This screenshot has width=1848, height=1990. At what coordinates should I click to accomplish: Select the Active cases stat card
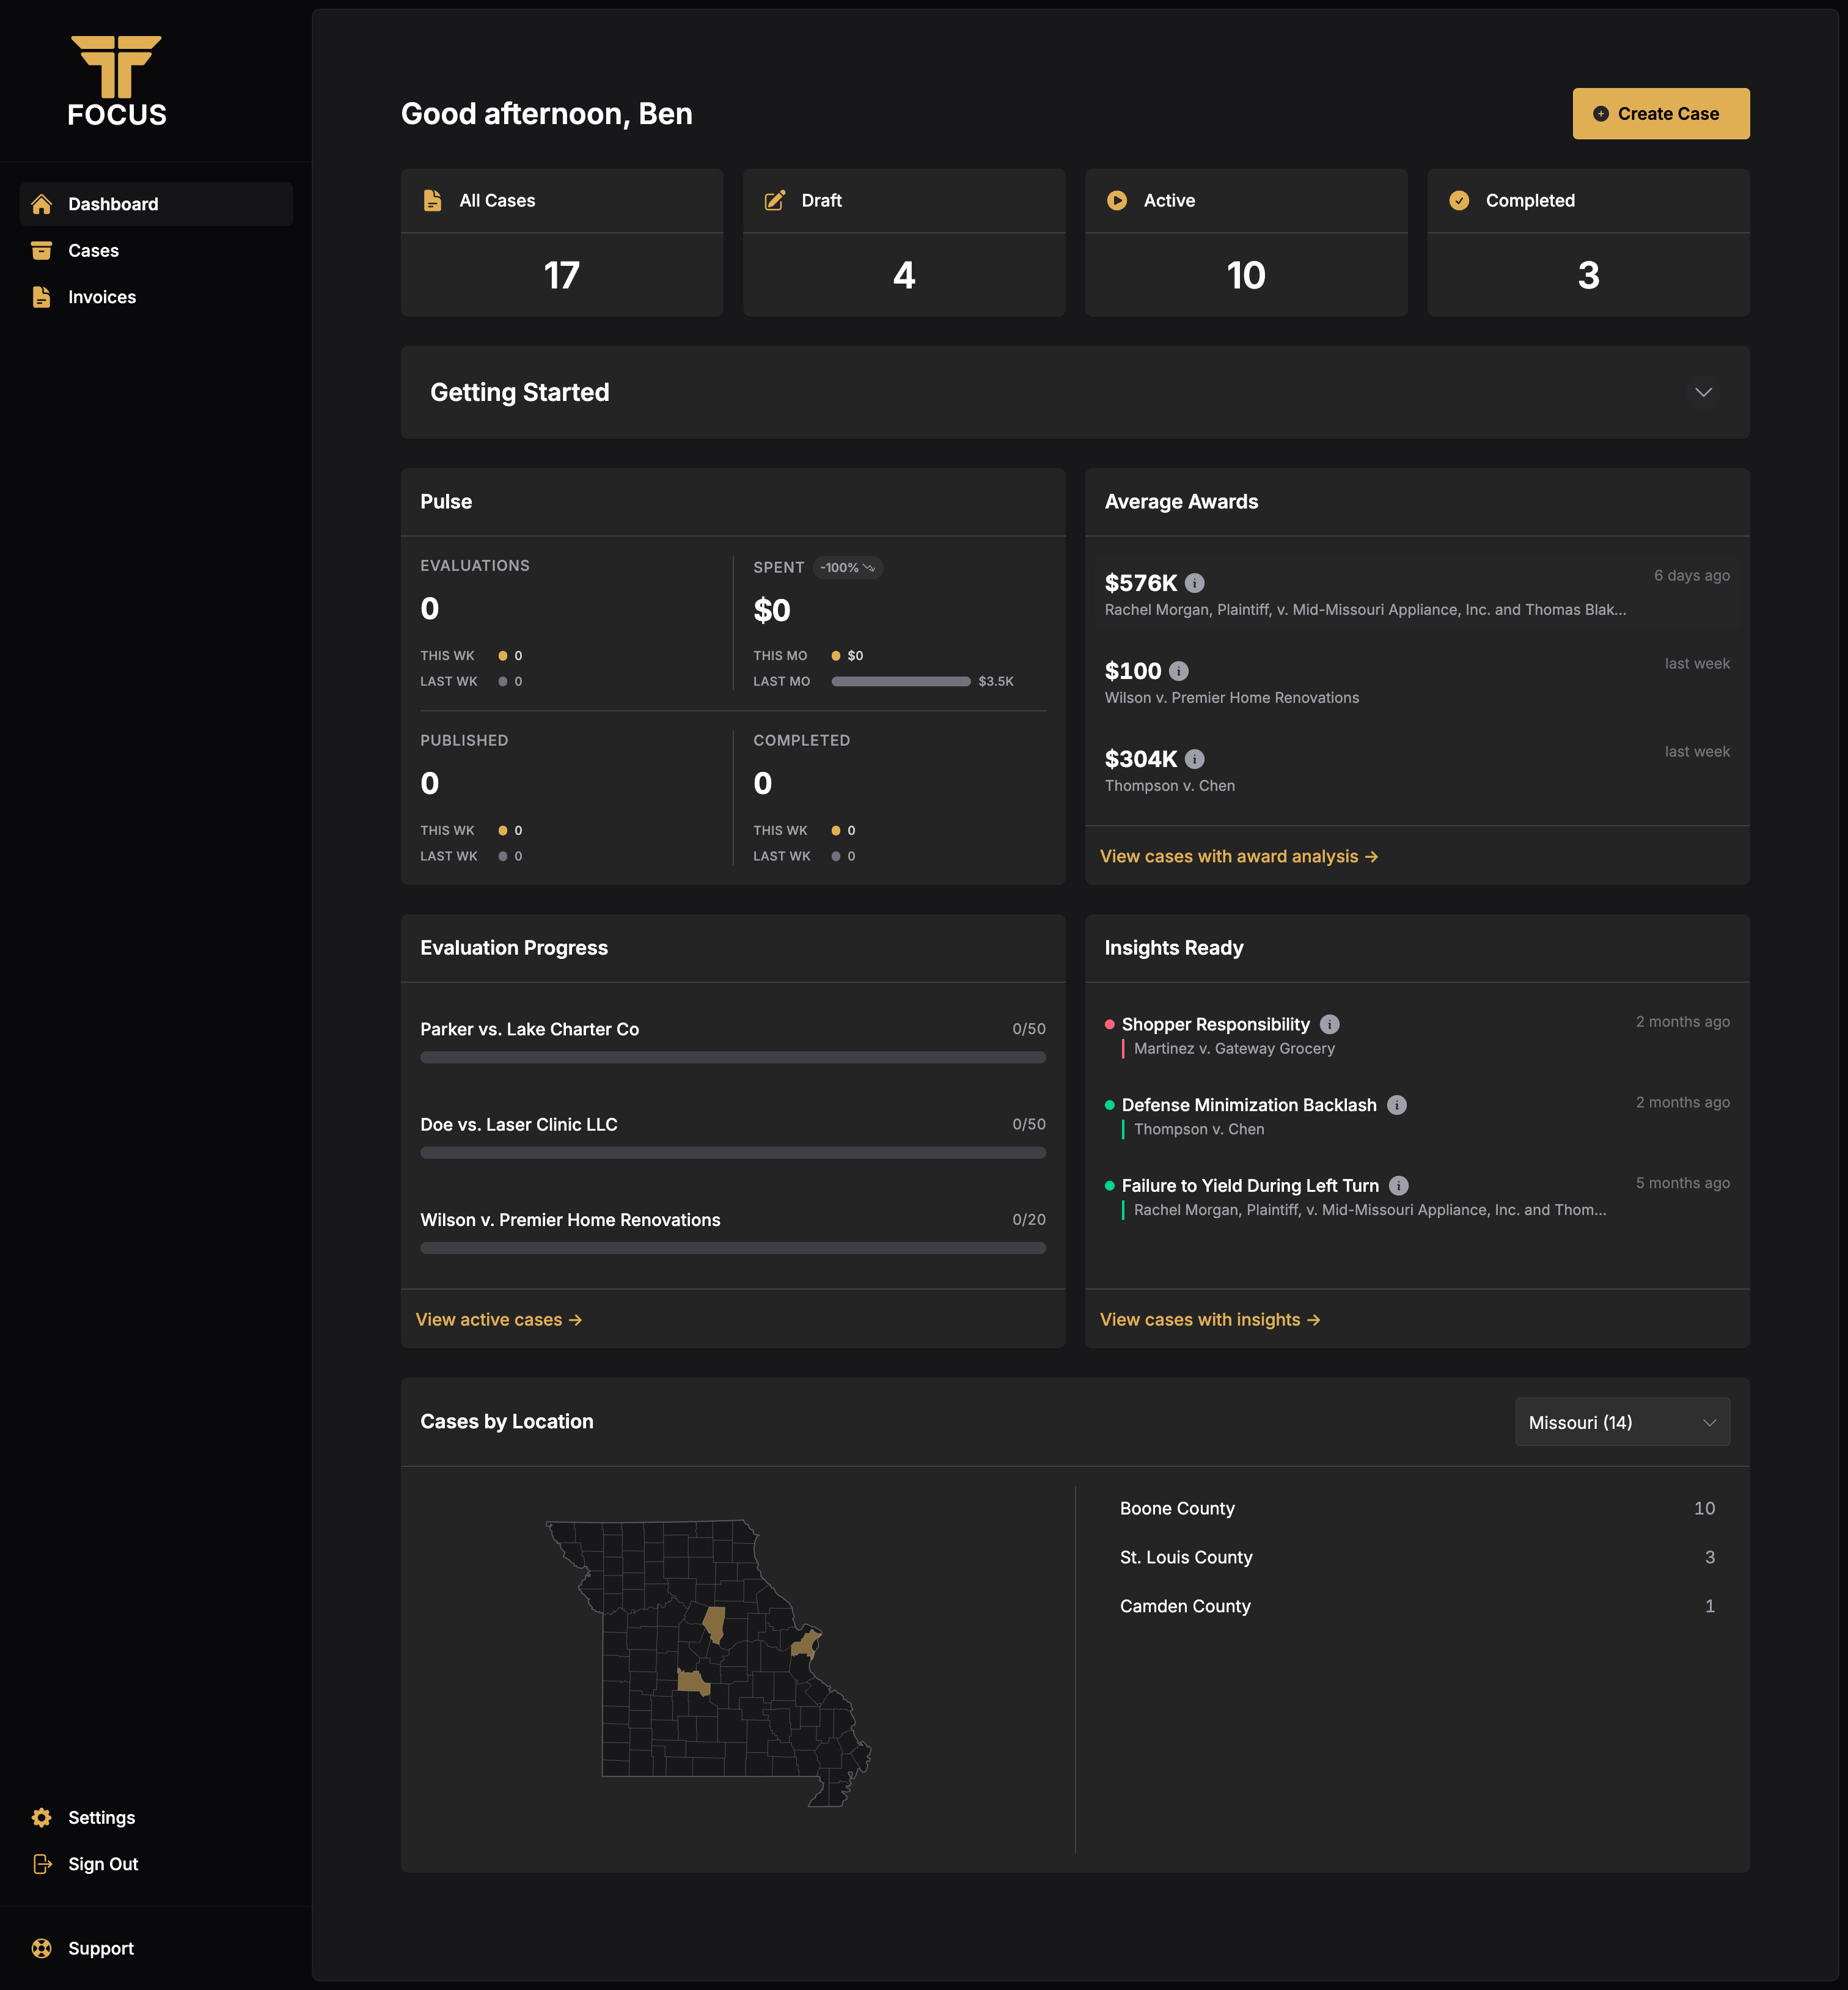(x=1245, y=243)
